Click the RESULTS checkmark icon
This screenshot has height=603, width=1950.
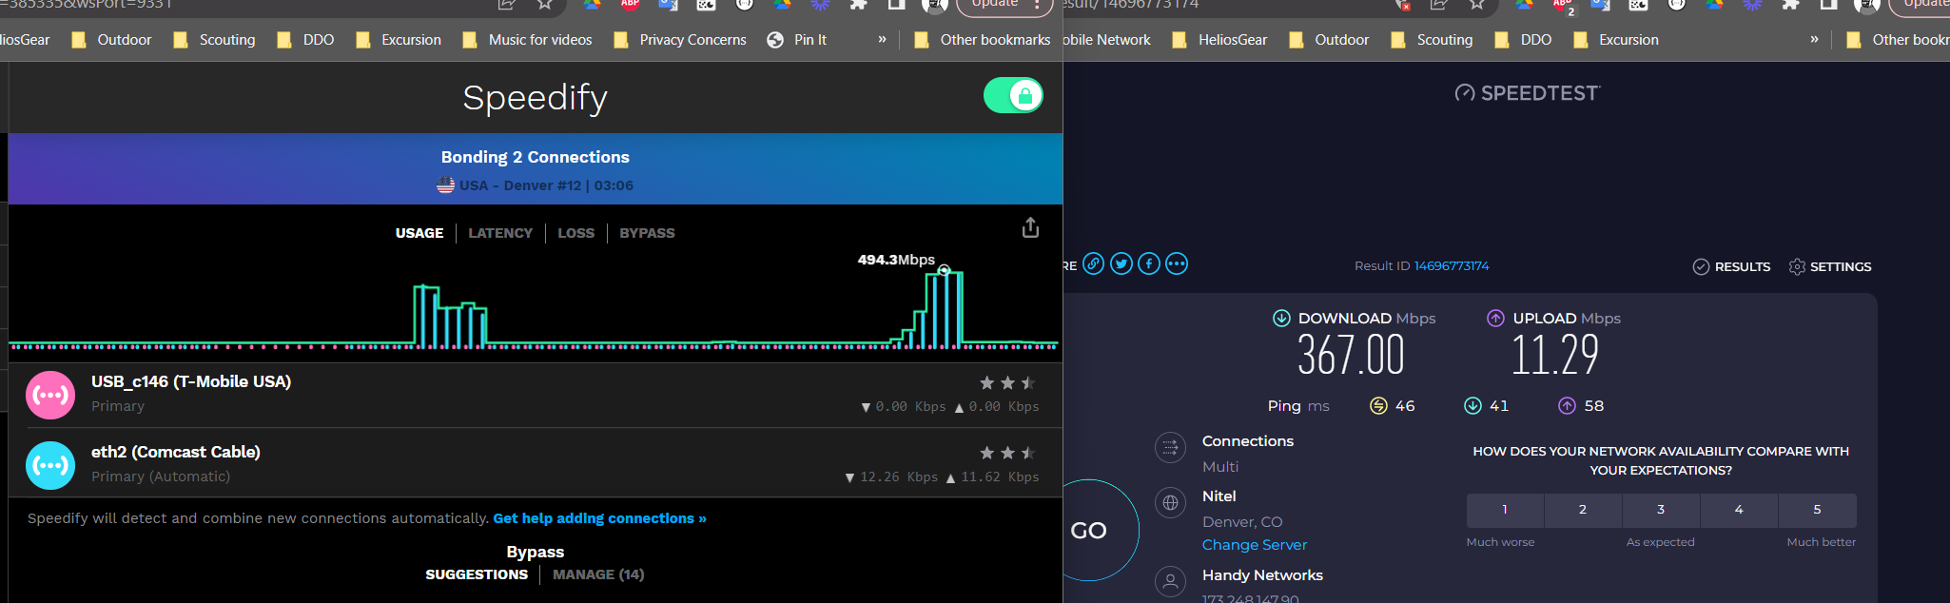[x=1701, y=266]
